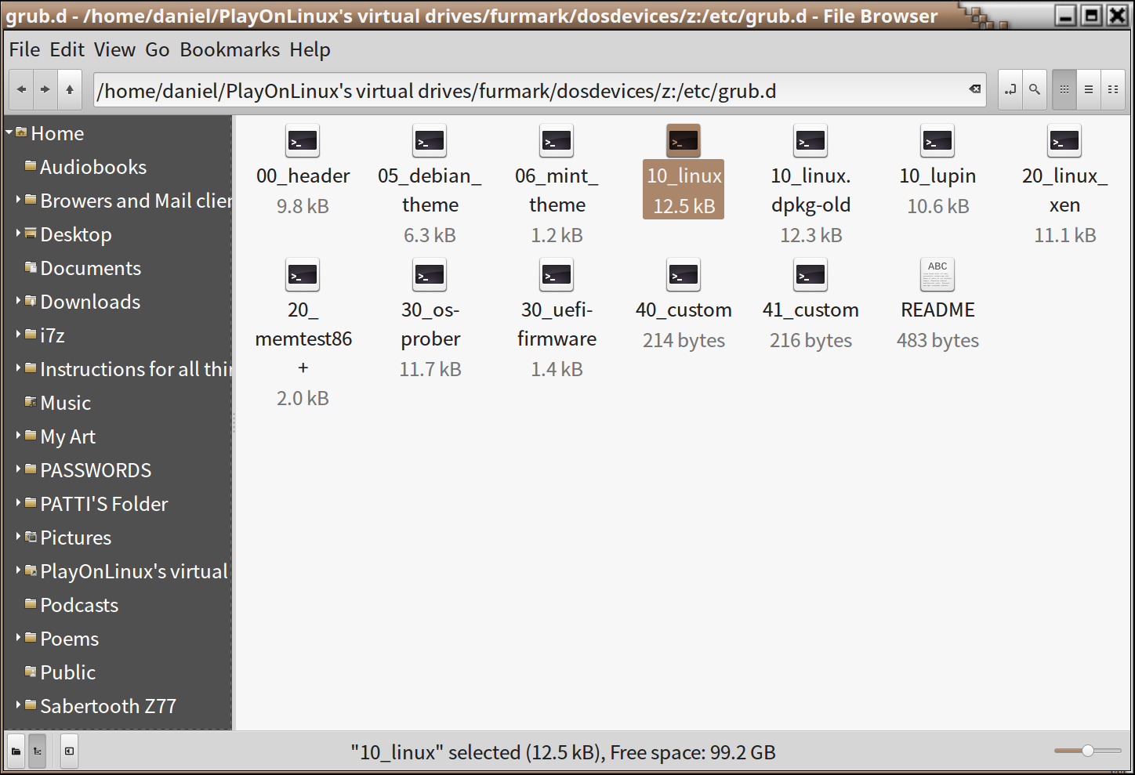Expand the PASSWORDS folder node
Image resolution: width=1135 pixels, height=775 pixels.
[x=18, y=469]
